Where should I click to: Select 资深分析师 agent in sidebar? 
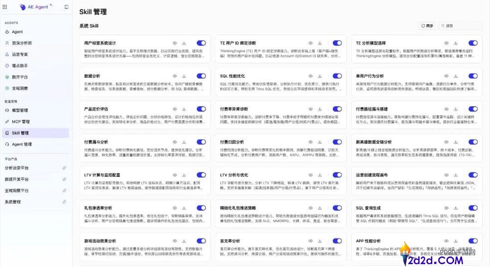tap(35, 43)
